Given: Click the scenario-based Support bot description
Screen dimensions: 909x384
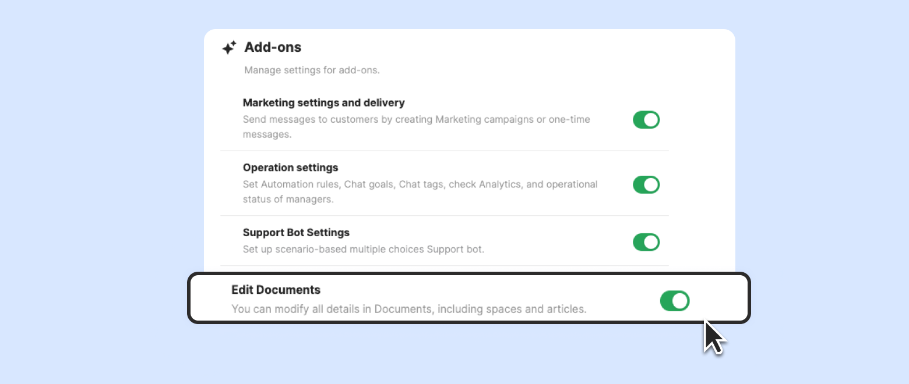Looking at the screenshot, I should click(363, 250).
